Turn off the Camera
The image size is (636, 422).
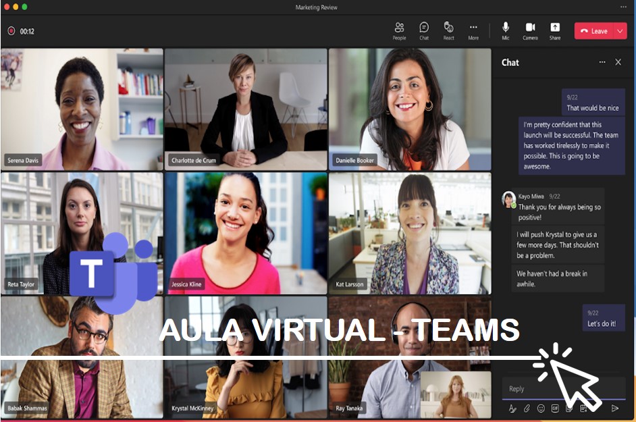(530, 30)
